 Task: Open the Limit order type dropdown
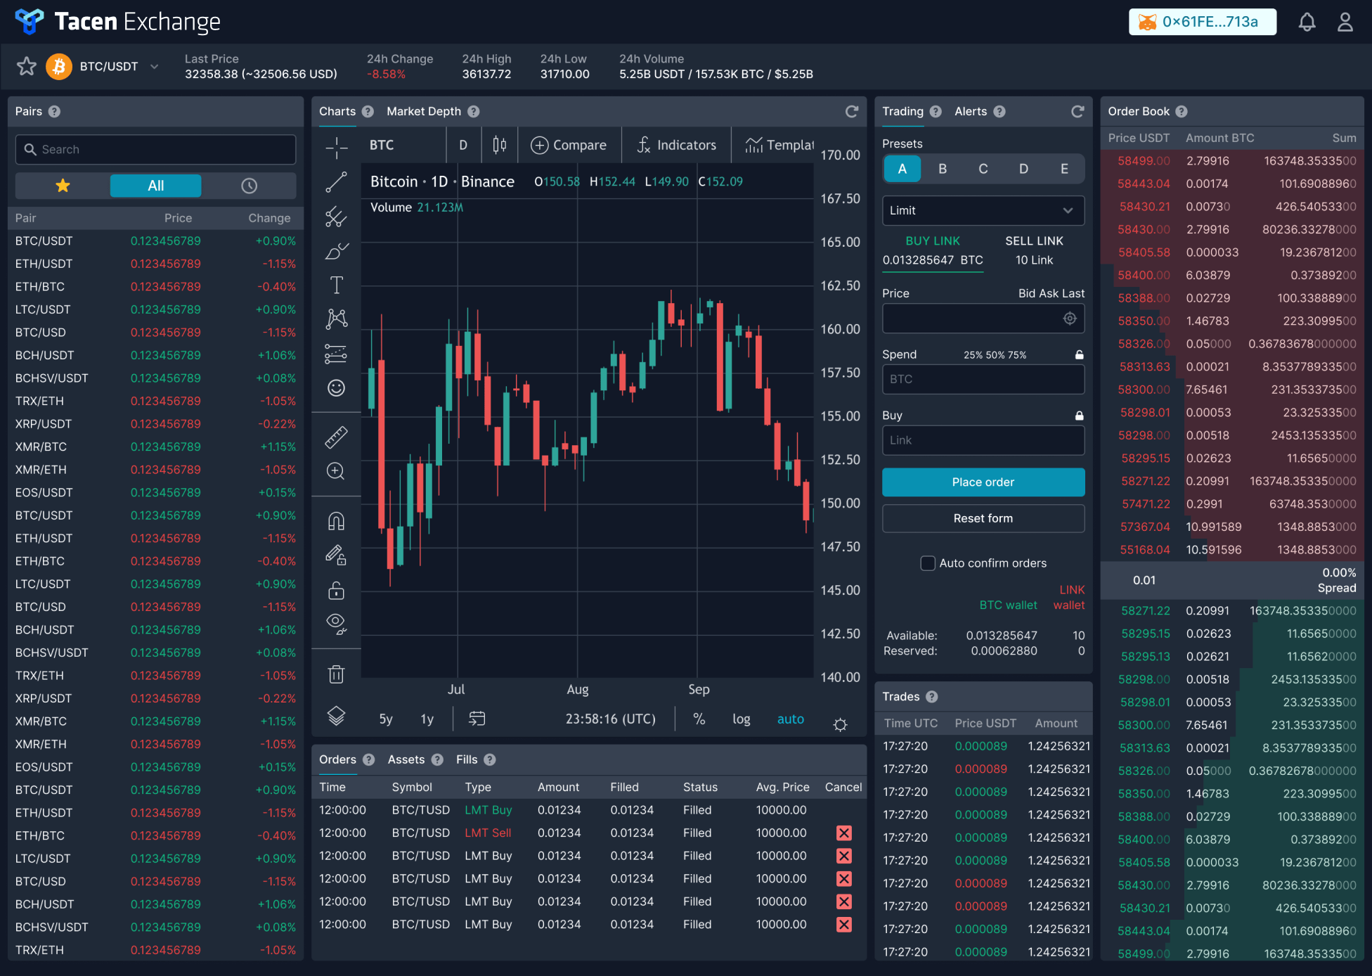pos(983,210)
